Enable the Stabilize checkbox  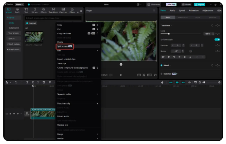tap(161, 74)
